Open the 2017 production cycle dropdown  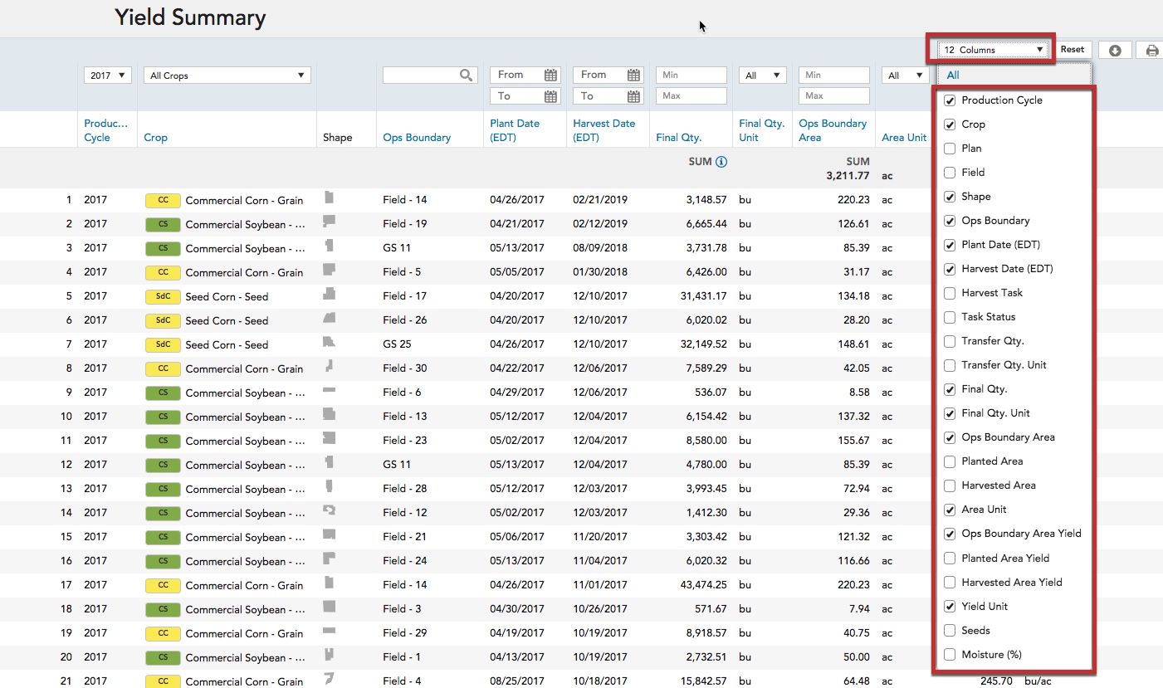click(x=108, y=76)
